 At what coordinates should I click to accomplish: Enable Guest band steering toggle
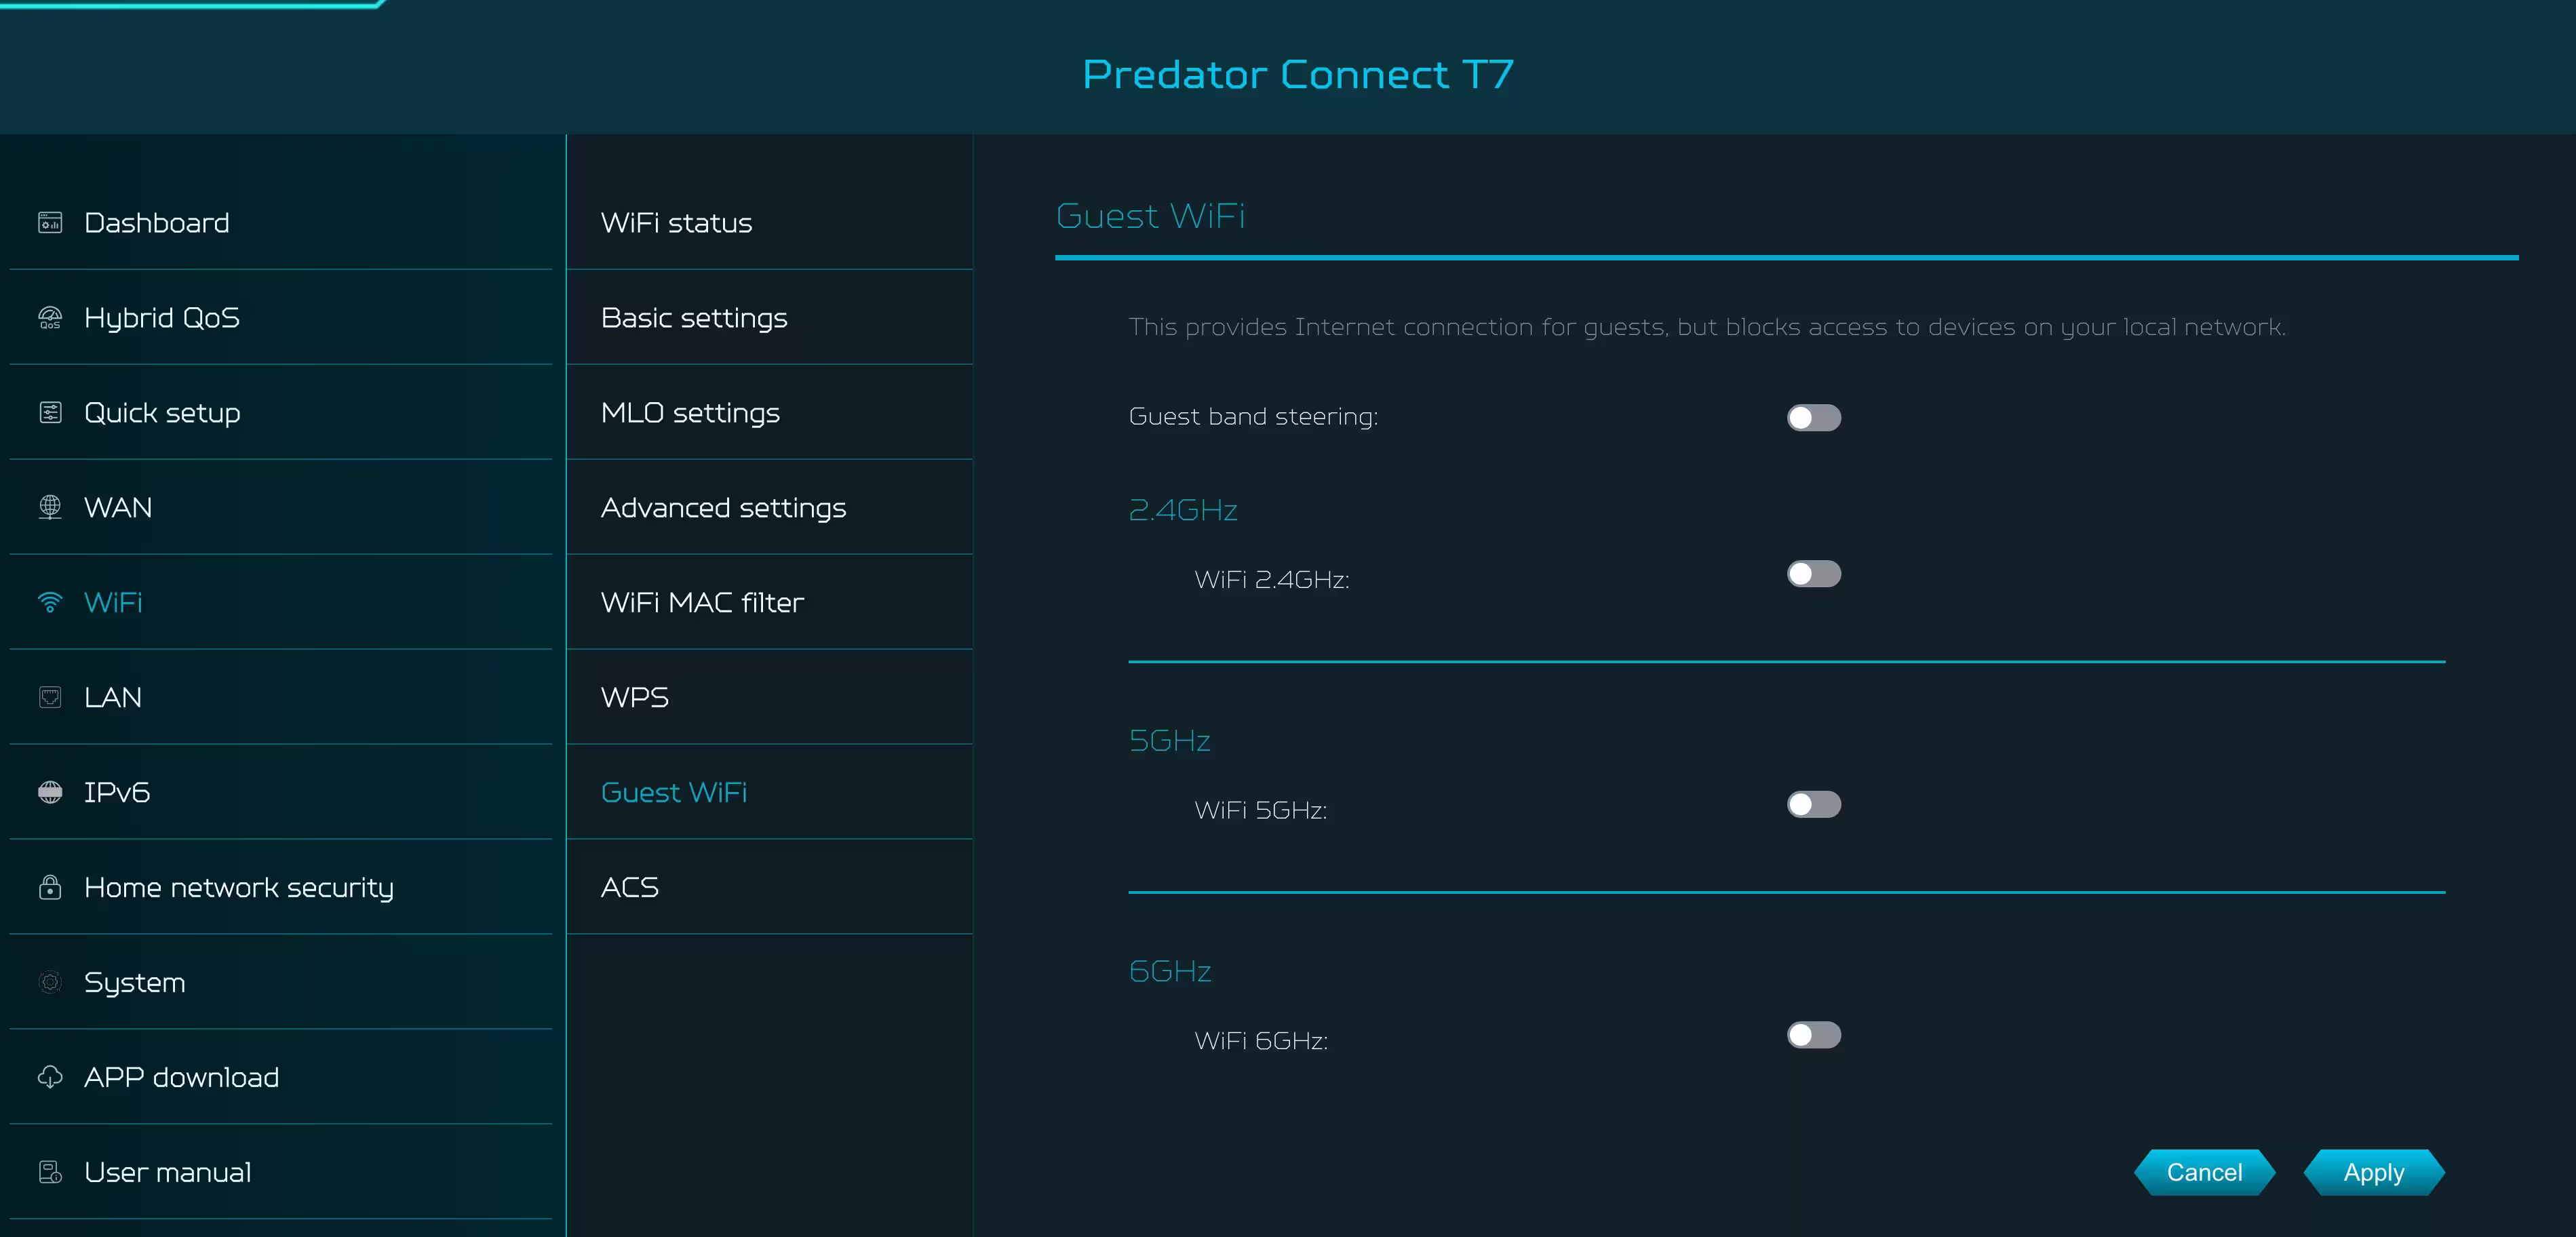point(1814,417)
